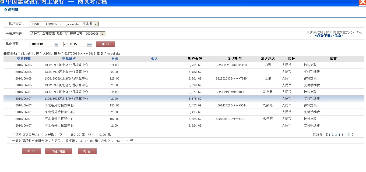Click the print (打印) button
The width and height of the screenshot is (366, 172).
[31, 152]
